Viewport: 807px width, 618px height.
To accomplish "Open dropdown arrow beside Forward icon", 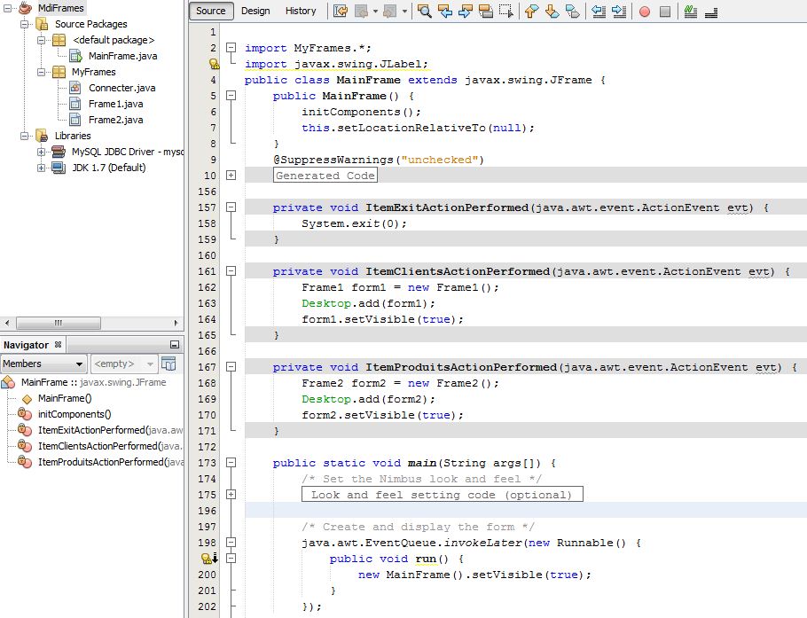I will 404,12.
